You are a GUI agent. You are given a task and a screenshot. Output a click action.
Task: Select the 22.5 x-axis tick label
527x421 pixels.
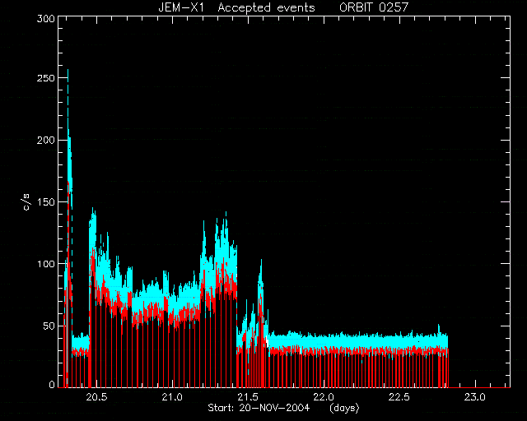pos(399,397)
